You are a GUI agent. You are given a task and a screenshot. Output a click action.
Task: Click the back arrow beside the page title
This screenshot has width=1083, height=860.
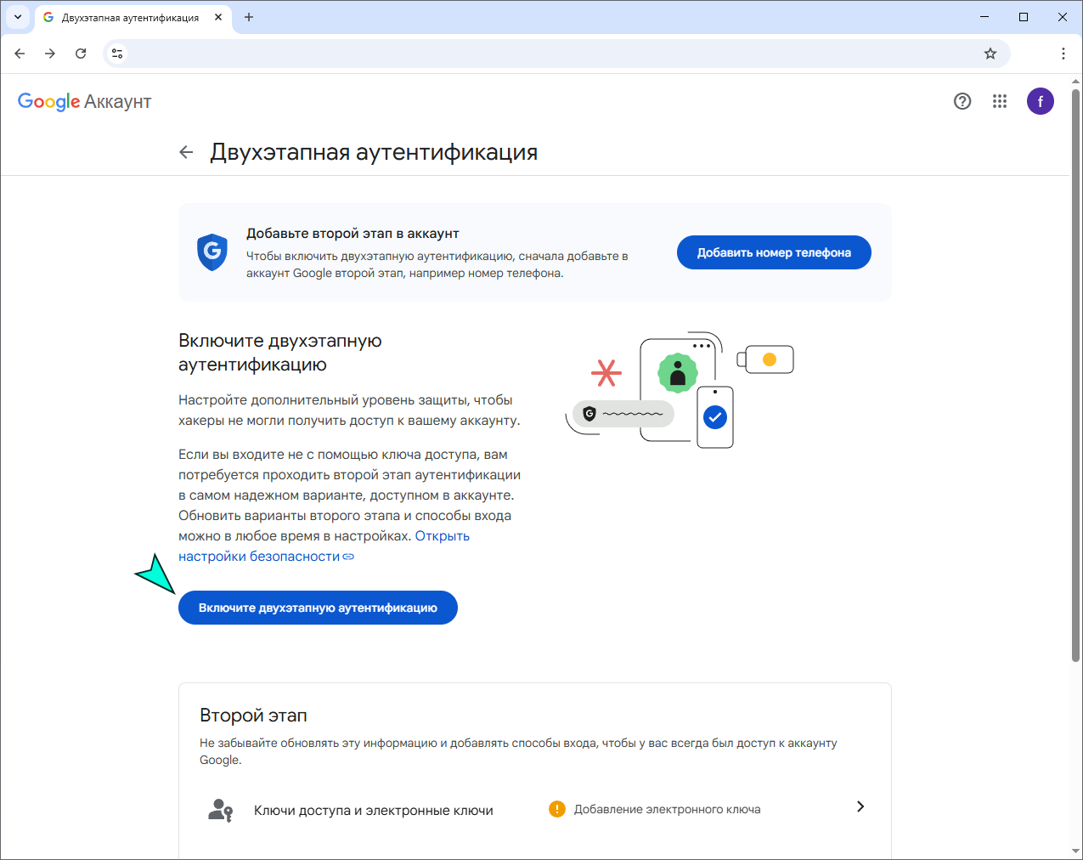[x=186, y=152]
